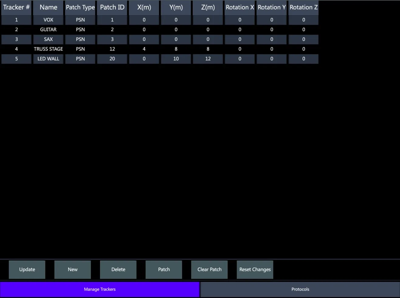Click Z(m) value 12 for LED WALL
Viewport: 400px width, 298px height.
[x=208, y=59]
